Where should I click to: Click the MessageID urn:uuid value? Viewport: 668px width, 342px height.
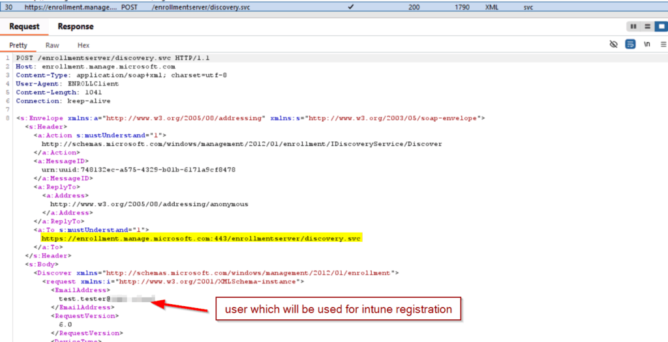138,169
